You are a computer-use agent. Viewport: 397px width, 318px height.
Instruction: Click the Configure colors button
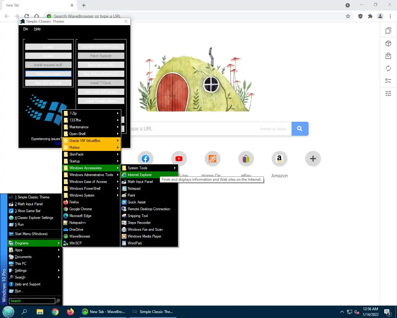(x=48, y=74)
